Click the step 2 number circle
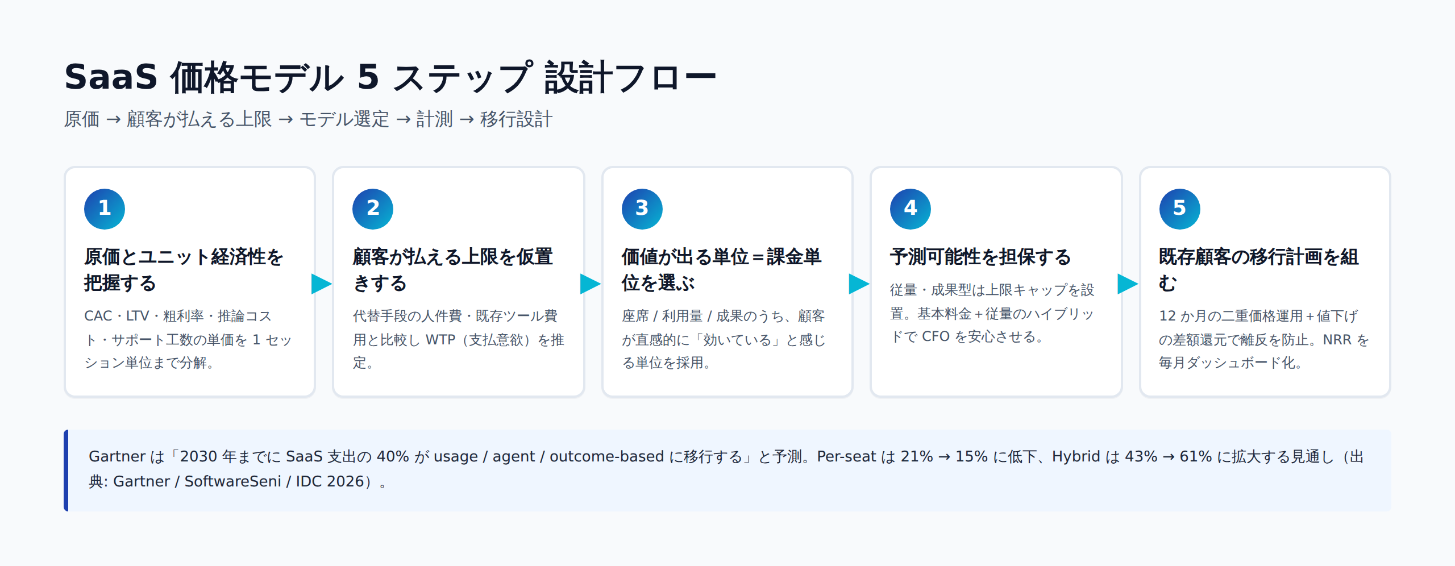 tap(373, 209)
